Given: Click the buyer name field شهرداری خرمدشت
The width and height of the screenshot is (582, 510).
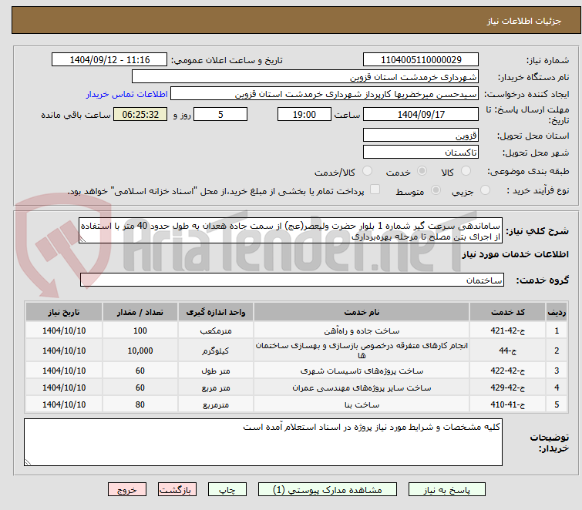Looking at the screenshot, I should click(x=305, y=77).
